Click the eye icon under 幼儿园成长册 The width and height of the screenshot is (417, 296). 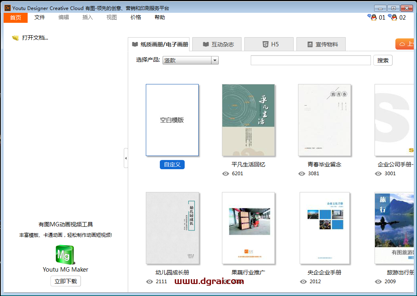[x=149, y=282]
